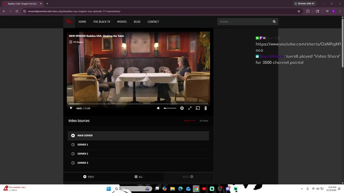The height and width of the screenshot is (193, 344).
Task: Launch Copilot from the taskbar
Action: point(165,189)
